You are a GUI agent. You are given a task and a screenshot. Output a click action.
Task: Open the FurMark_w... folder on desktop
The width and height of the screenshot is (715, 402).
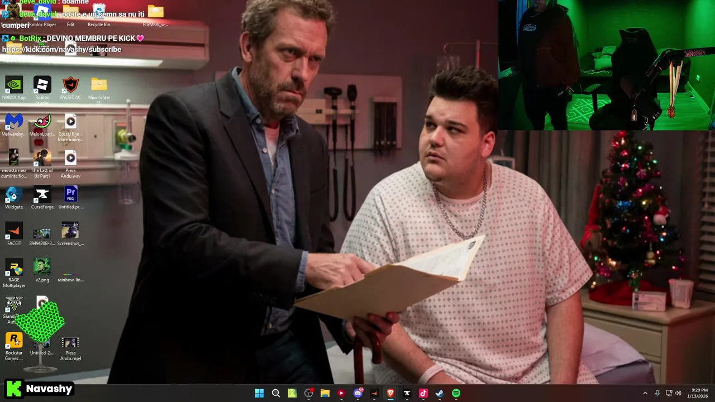click(x=155, y=15)
